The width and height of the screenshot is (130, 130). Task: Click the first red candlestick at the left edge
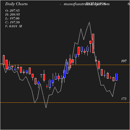[x=4, y=60]
